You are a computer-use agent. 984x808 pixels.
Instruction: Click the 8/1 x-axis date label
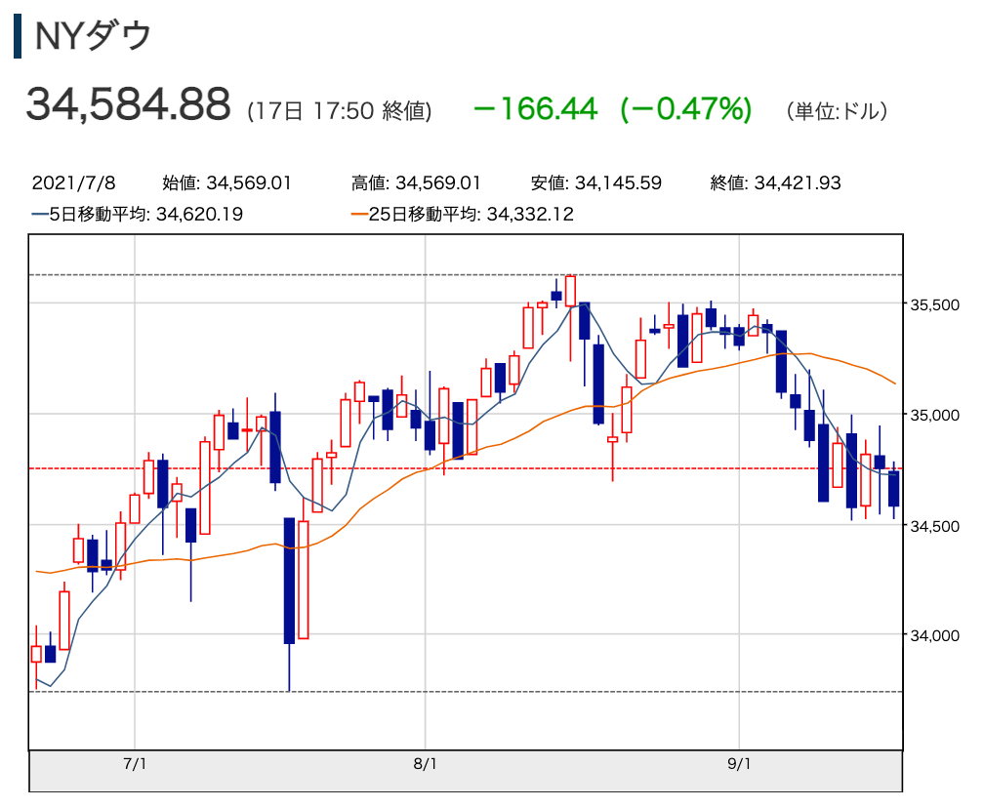425,764
